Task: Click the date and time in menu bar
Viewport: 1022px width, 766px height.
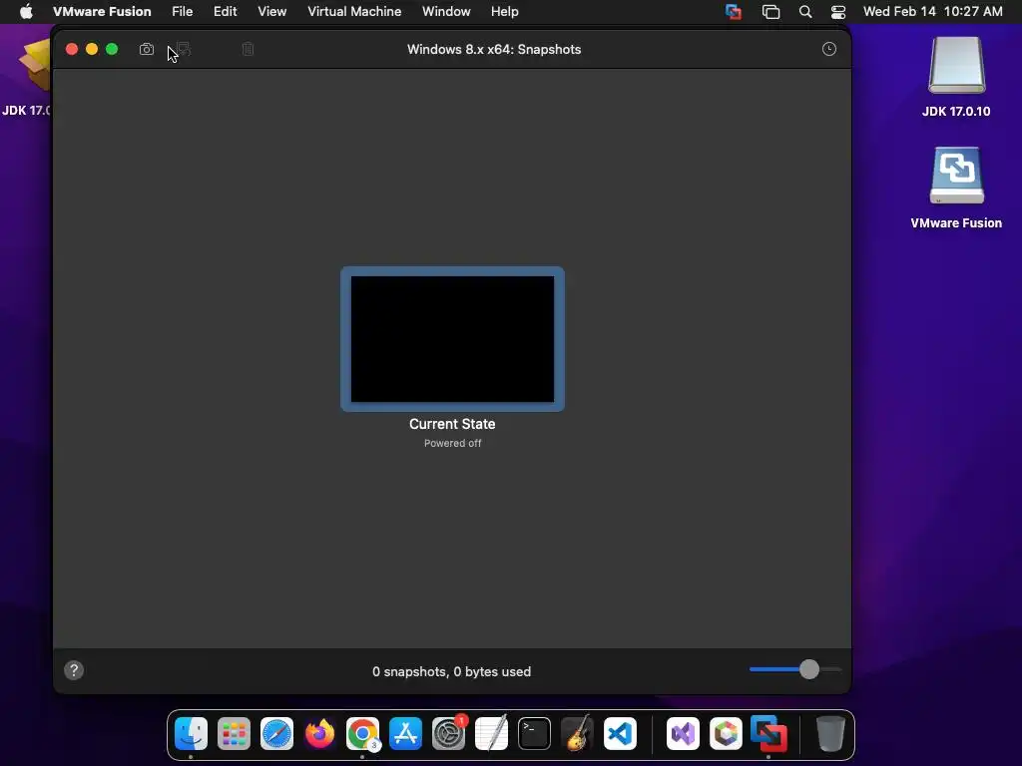Action: coord(933,12)
